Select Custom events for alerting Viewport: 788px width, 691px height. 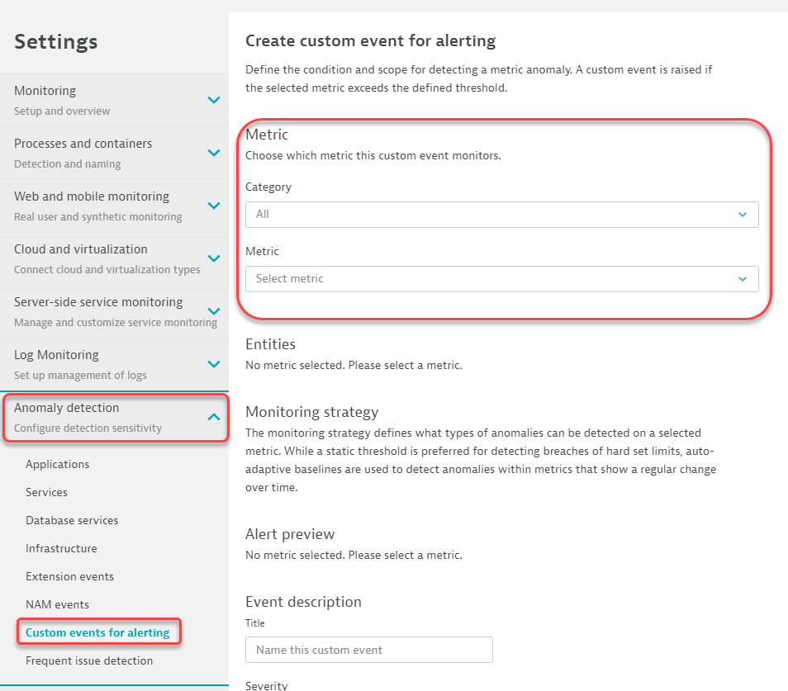(x=97, y=632)
